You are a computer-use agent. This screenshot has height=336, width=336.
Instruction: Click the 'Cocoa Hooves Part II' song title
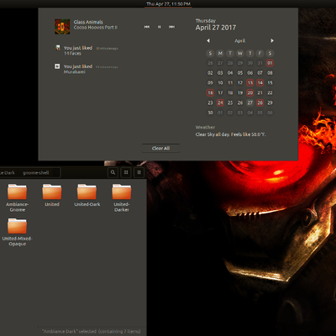(96, 28)
